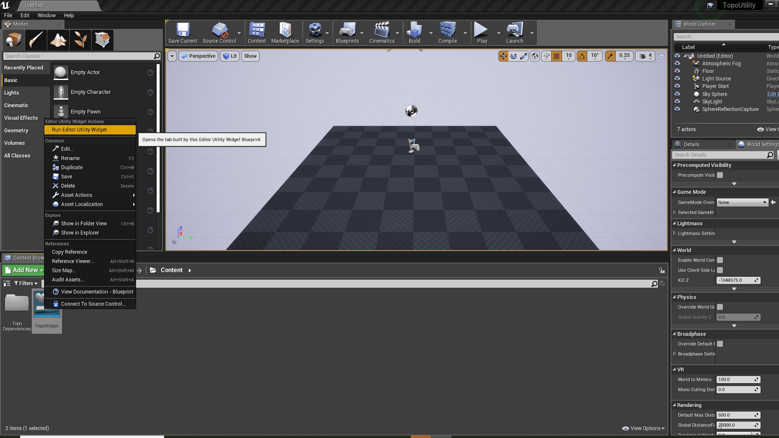Run Editor Utility Widget menu entry
The image size is (779, 438).
[80, 130]
